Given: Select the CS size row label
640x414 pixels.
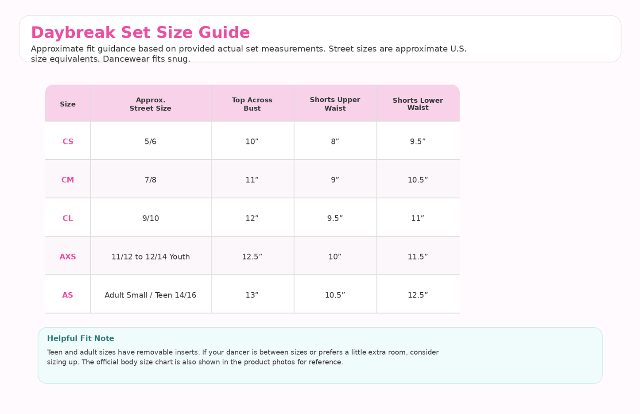Looking at the screenshot, I should (x=68, y=142).
